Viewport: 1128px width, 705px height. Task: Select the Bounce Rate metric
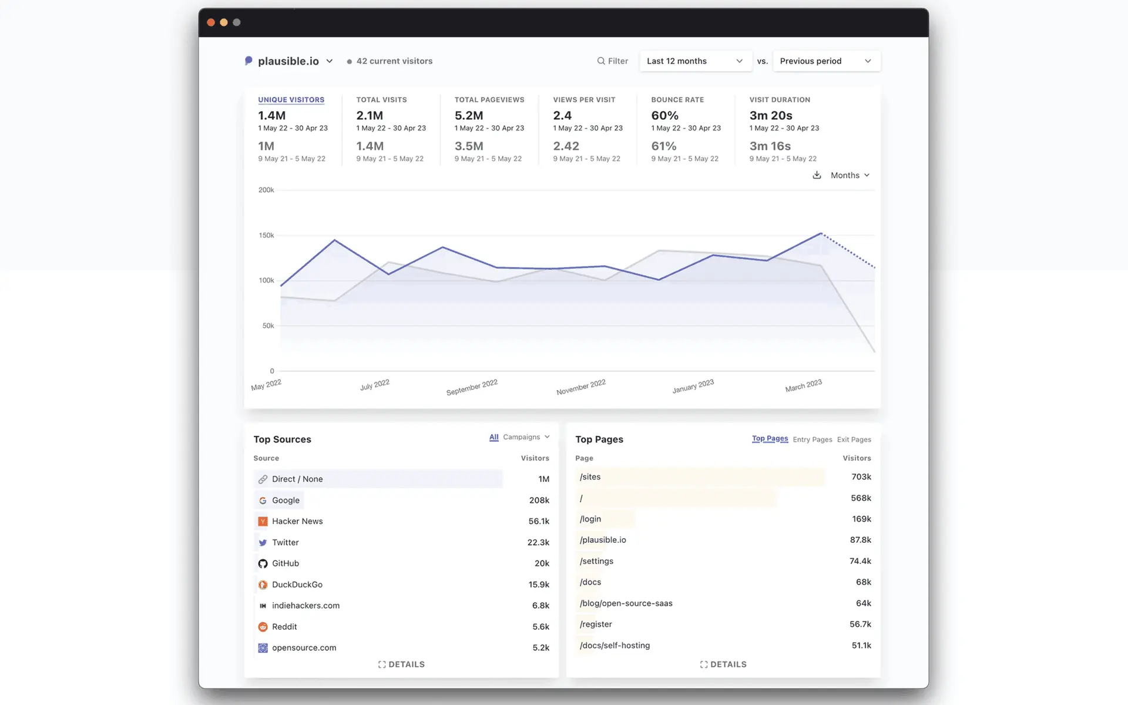pyautogui.click(x=677, y=100)
